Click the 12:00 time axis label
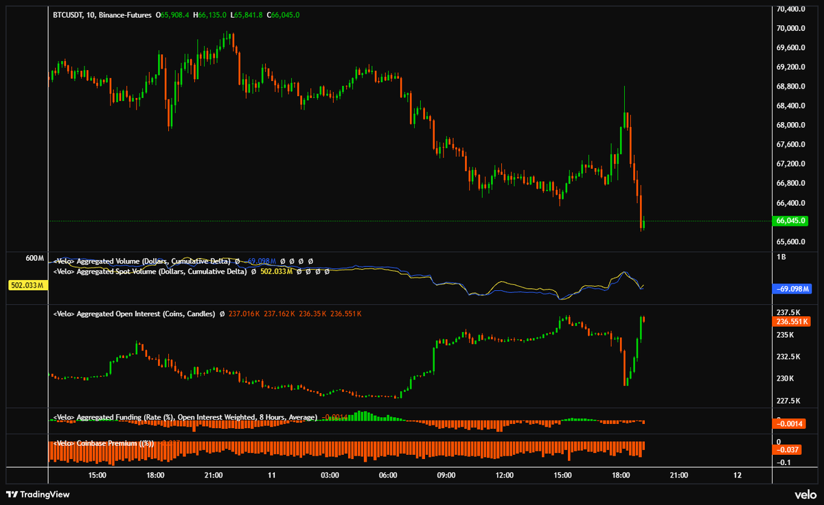 click(x=505, y=475)
